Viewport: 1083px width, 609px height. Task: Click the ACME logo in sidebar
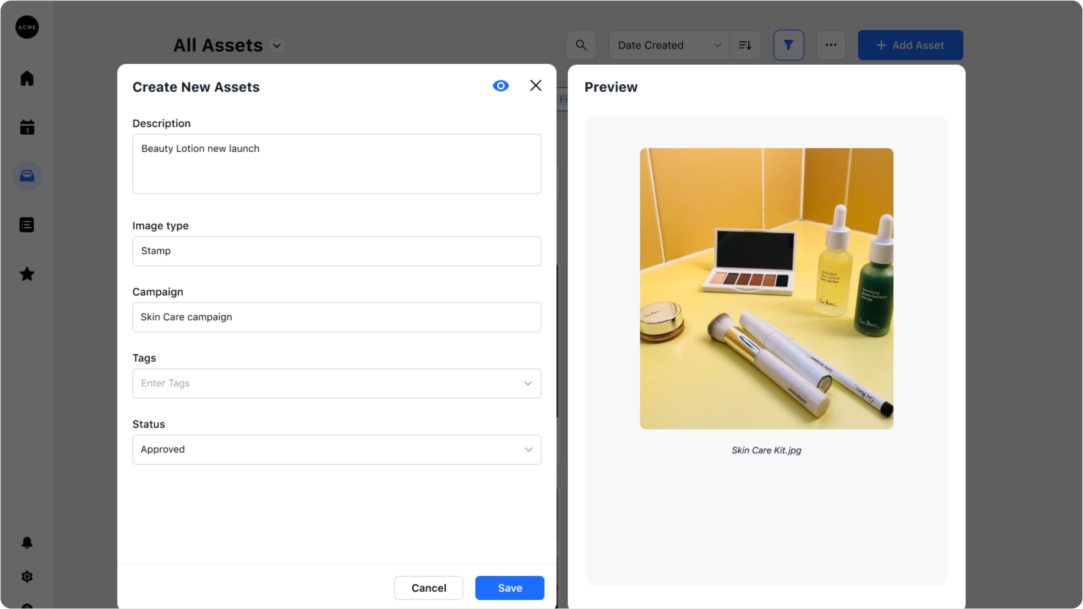click(27, 27)
